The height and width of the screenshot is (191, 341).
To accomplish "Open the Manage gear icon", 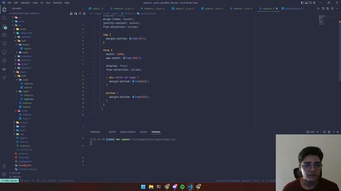I will coord(4,175).
